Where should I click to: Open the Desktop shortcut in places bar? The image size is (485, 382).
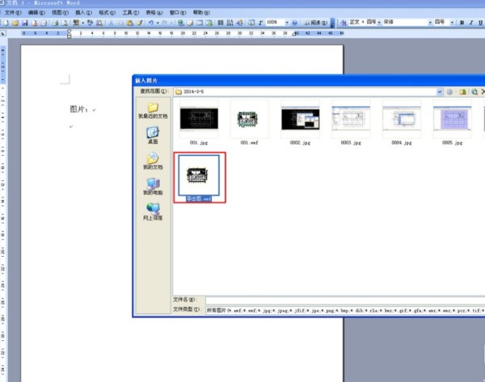tap(153, 136)
